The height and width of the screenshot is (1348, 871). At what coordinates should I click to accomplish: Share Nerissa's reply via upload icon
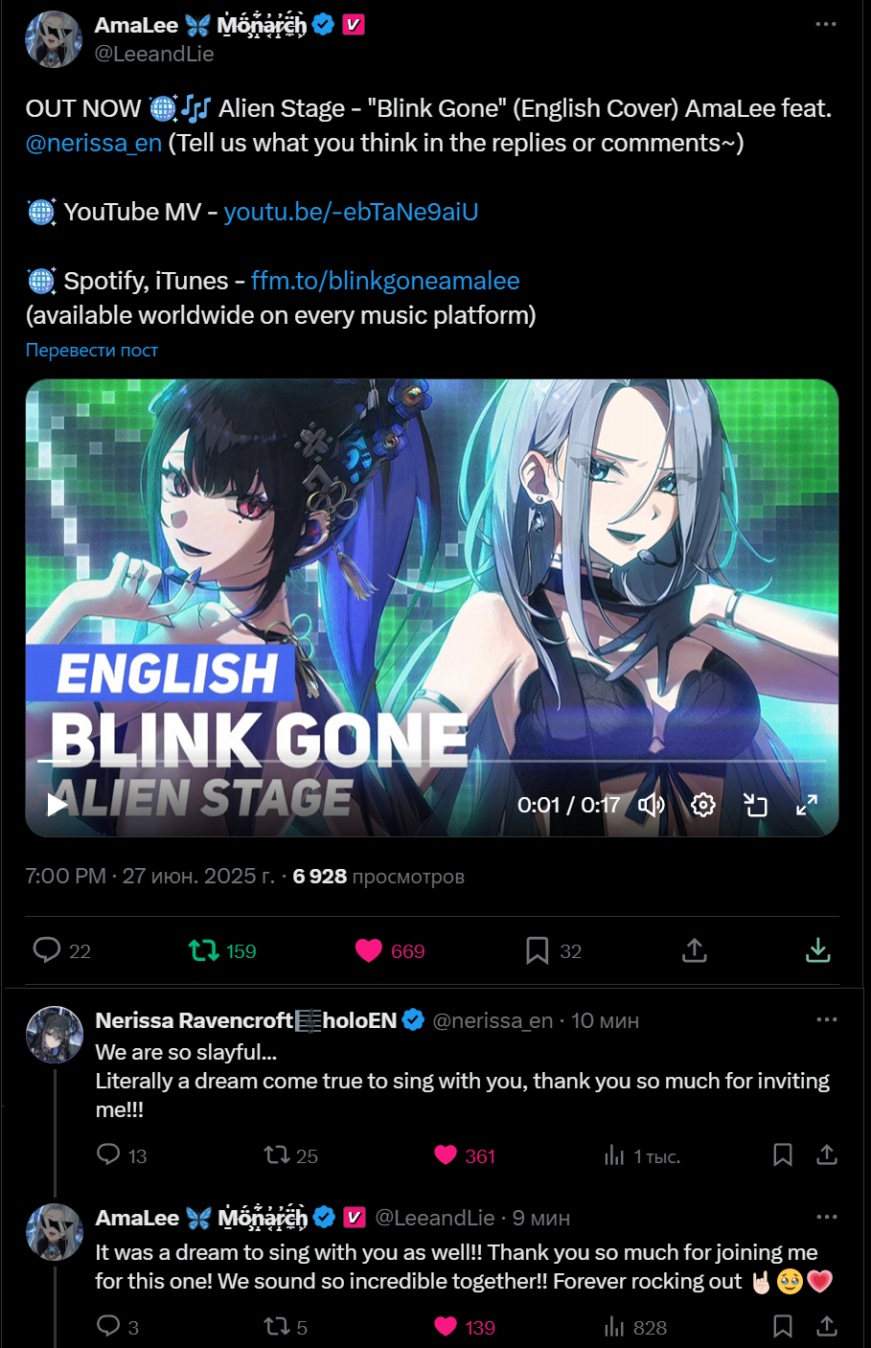pyautogui.click(x=827, y=1154)
